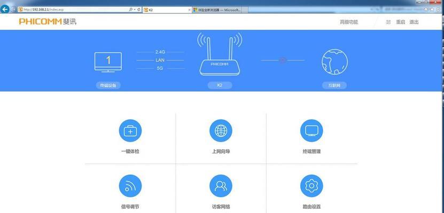Viewport: 444px width, 213px height.
Task: Open the address bar dropdown arrow
Action: coord(134,9)
